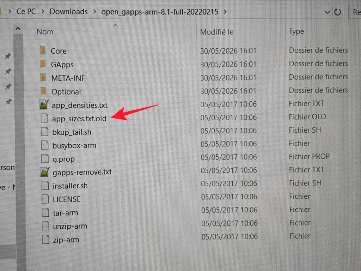Click the installer.sh file icon
Viewport: 361px width, 271px height.
[45, 186]
